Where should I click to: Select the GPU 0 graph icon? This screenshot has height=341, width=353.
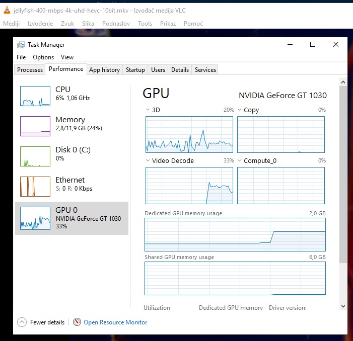coord(35,218)
